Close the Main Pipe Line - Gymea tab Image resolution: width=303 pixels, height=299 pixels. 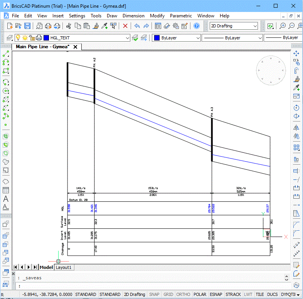tap(75, 47)
